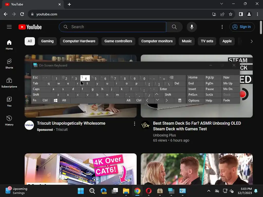Toggle the left Shift key on keyboard
Viewport: 263px width, 197px height.
pyautogui.click(x=43, y=95)
